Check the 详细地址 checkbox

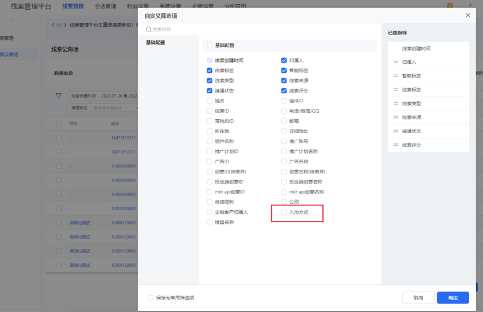(x=284, y=131)
